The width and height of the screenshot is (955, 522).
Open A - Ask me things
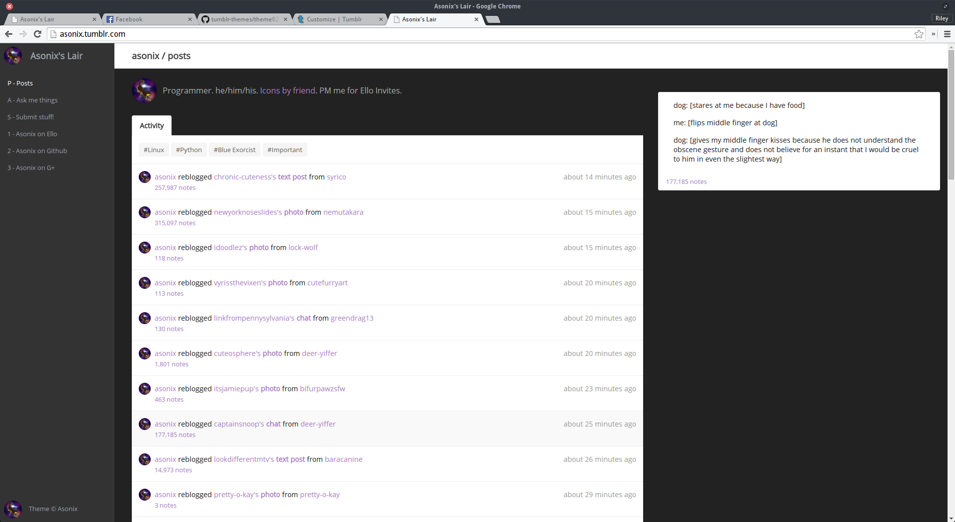pyautogui.click(x=32, y=100)
